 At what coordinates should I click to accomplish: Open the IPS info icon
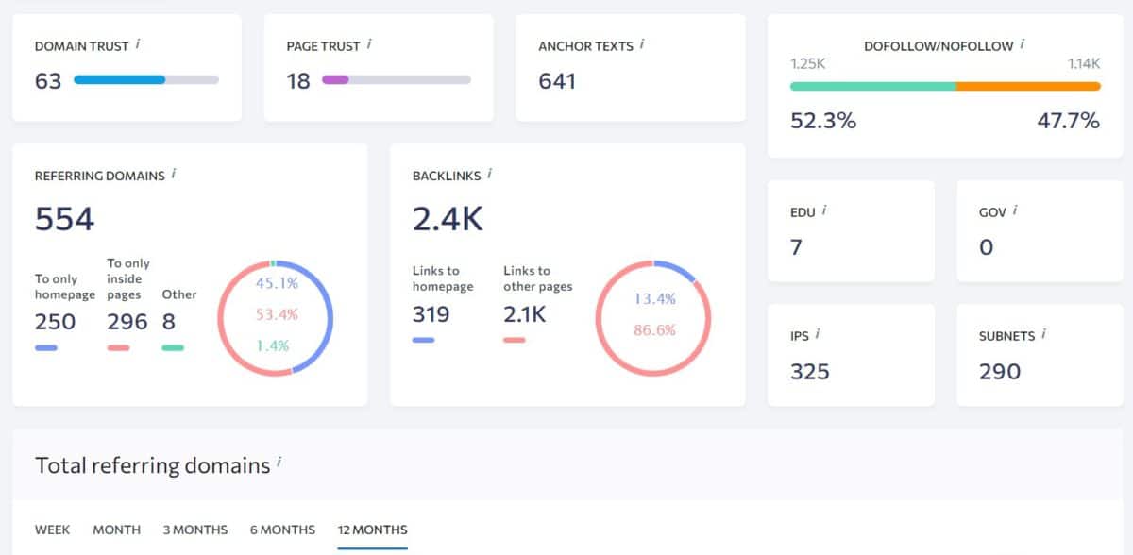pyautogui.click(x=819, y=333)
